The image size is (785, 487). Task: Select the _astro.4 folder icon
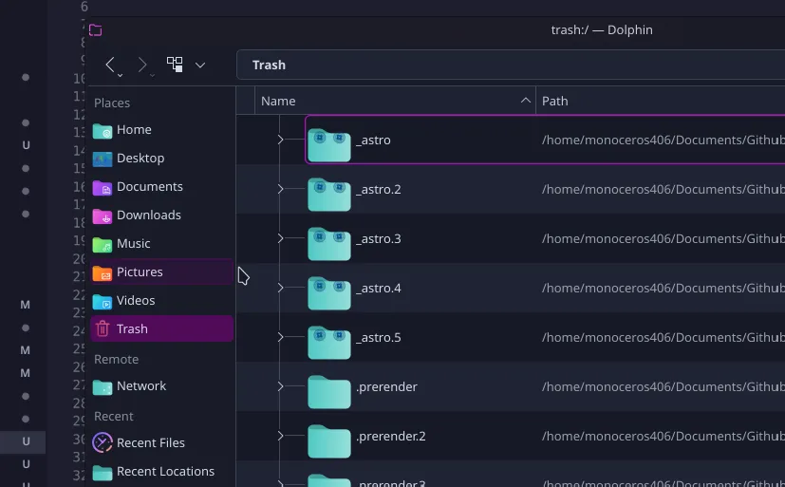(329, 293)
